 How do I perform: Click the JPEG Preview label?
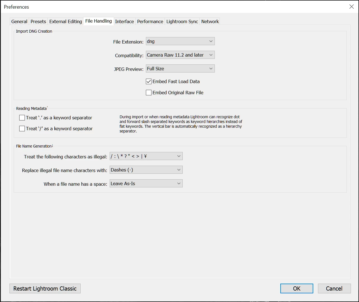click(129, 69)
